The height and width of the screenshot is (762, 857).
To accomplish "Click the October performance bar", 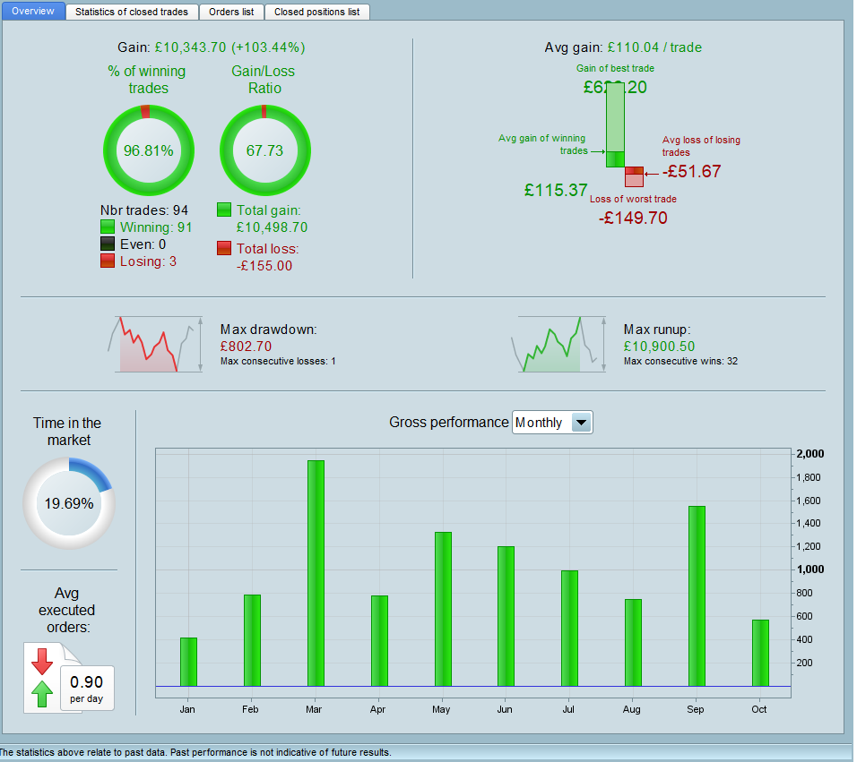I will pos(761,653).
